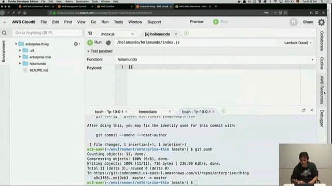This screenshot has width=332, height=186.
Task: Click the Share button
Action: coord(308,22)
